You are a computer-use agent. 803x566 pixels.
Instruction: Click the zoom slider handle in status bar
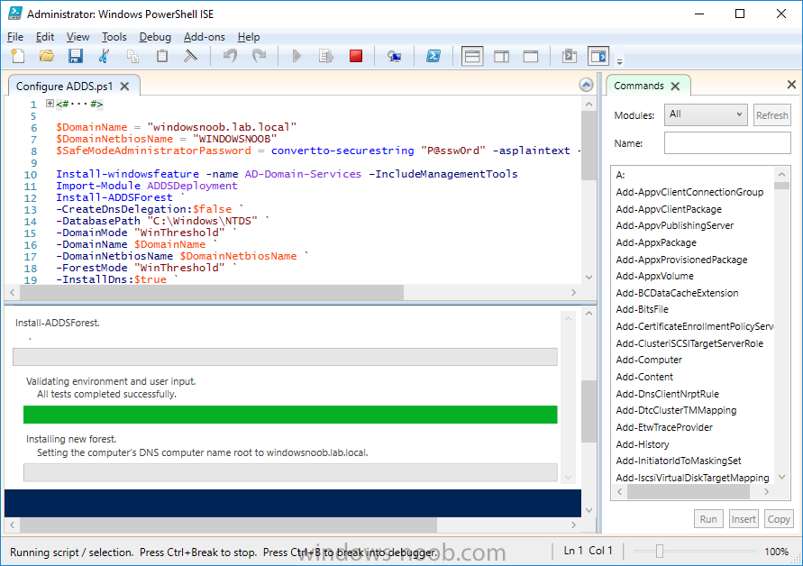coord(660,551)
